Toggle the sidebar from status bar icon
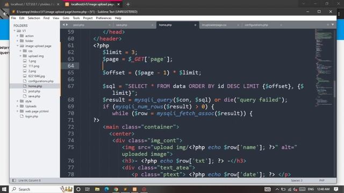Screen dimensions: 344x193 tap(14, 181)
